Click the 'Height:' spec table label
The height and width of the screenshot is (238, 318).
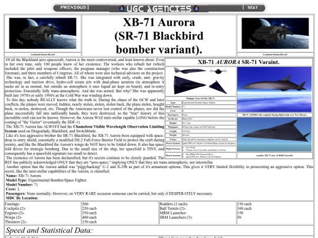pyautogui.click(x=173, y=123)
